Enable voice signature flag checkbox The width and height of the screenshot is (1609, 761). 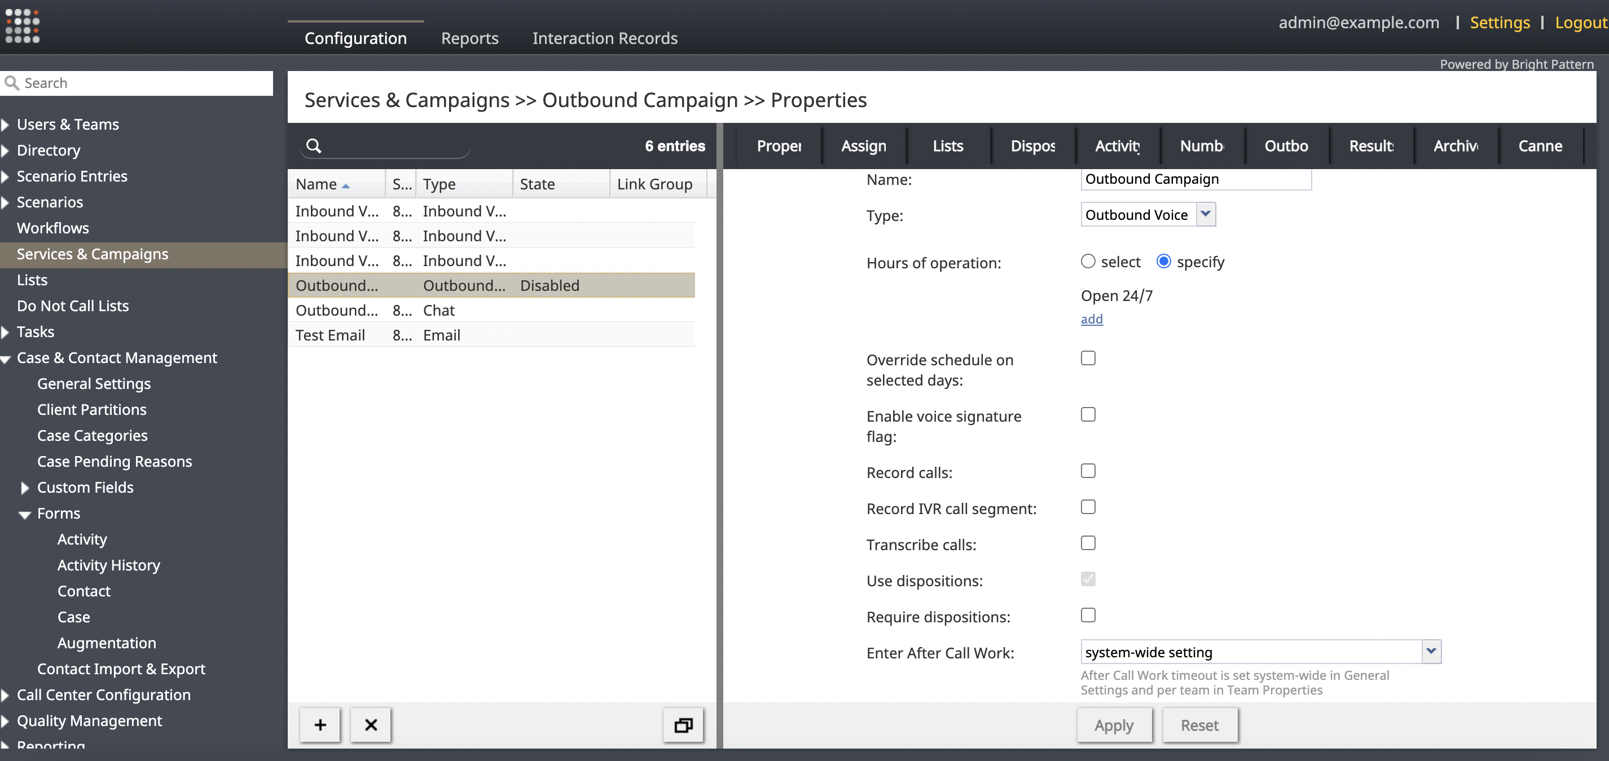(1088, 414)
